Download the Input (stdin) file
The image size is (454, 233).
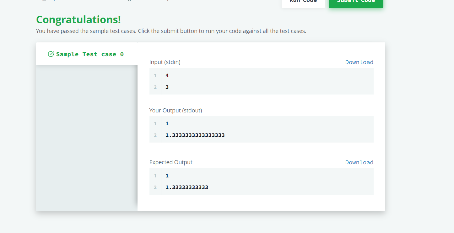click(x=359, y=62)
